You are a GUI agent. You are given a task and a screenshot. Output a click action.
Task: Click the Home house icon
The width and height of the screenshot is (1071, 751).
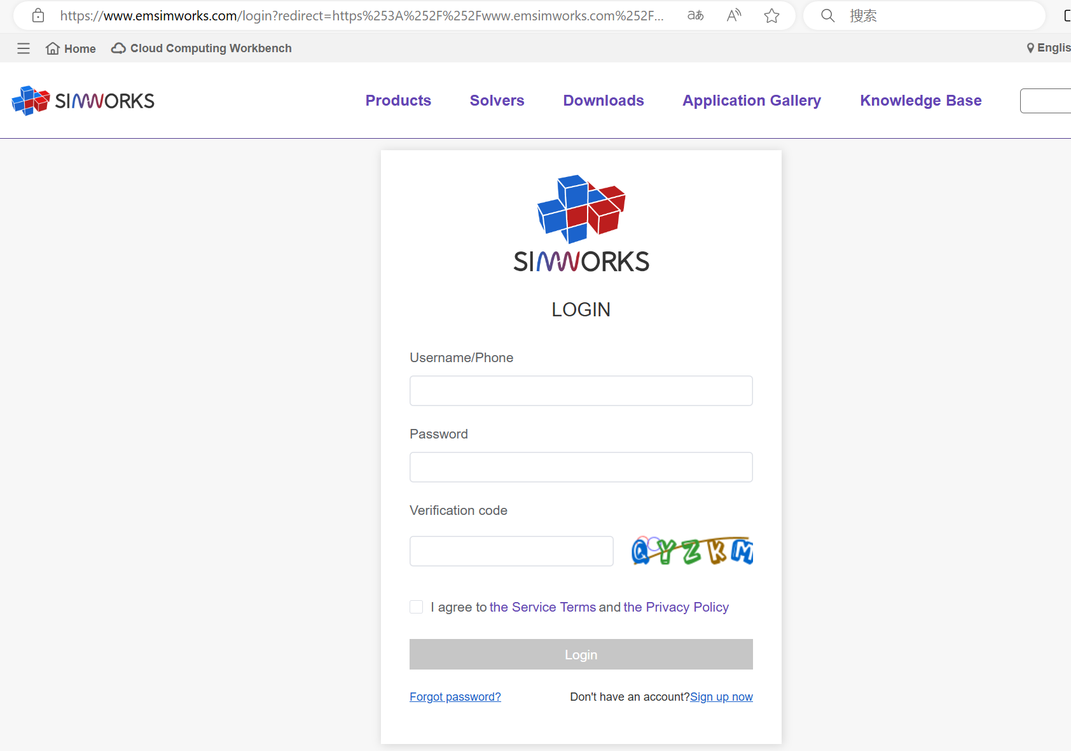coord(53,48)
